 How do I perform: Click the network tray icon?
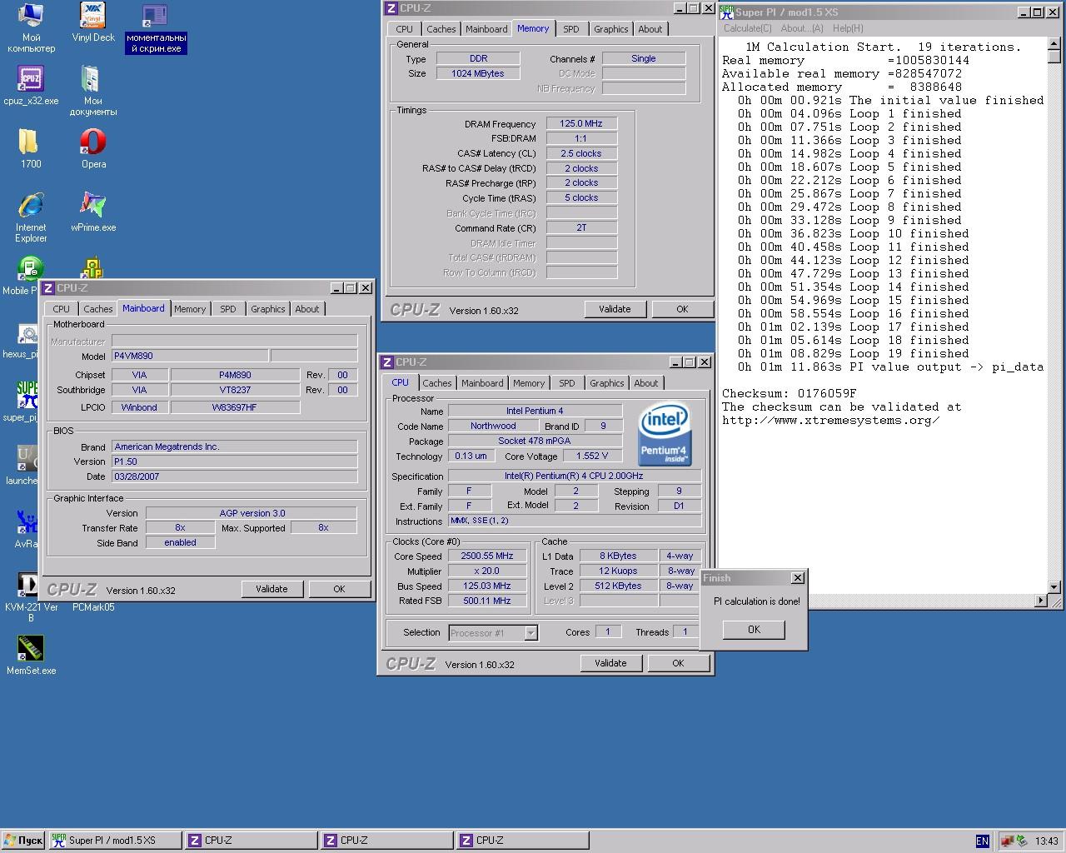click(x=1007, y=841)
